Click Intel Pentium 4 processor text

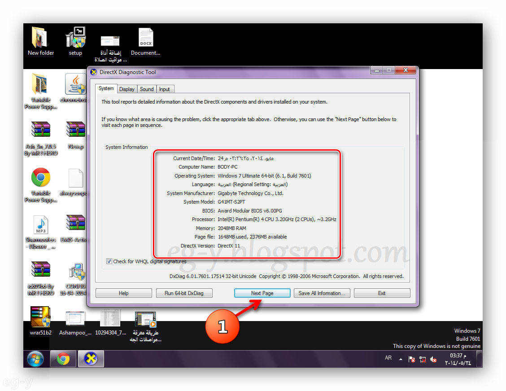[x=277, y=219]
